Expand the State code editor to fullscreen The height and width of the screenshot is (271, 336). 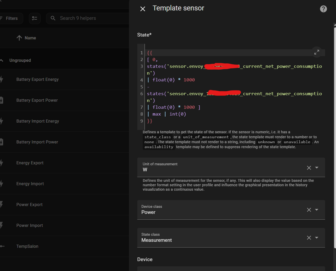317,52
